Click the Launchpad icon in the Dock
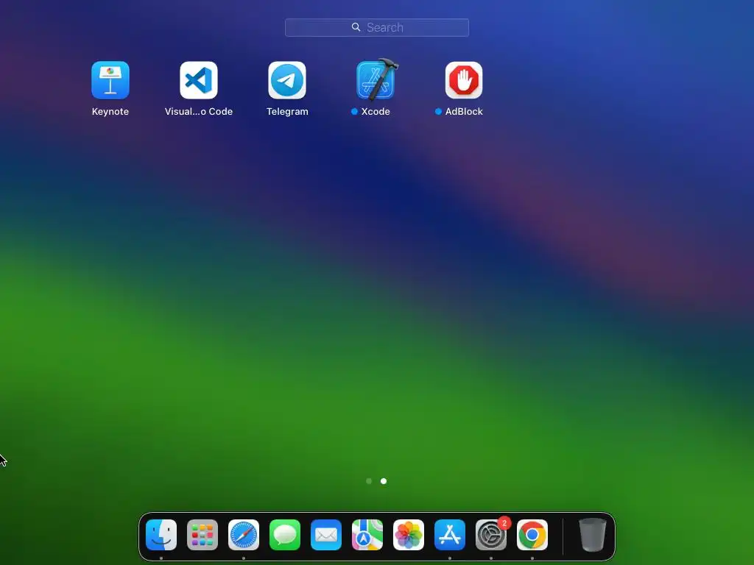The height and width of the screenshot is (565, 754). (202, 535)
